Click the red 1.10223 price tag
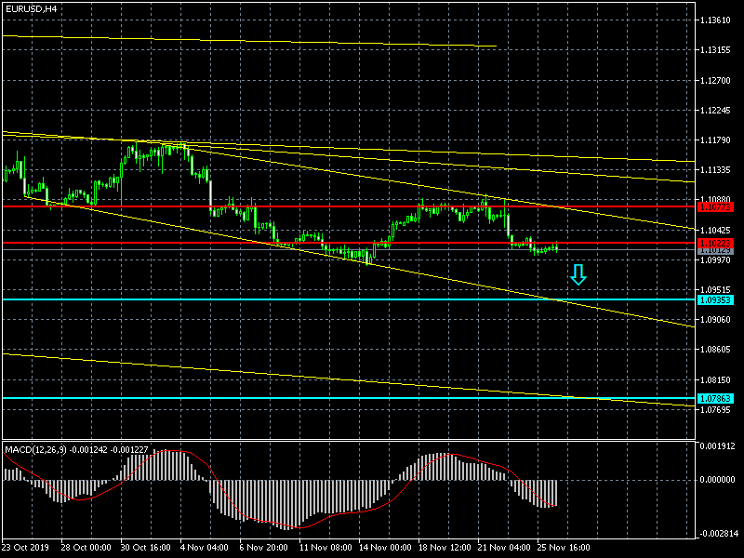Viewport: 744px width, 558px height. (715, 243)
